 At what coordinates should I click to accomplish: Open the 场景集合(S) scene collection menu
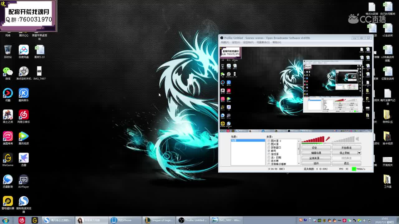click(263, 42)
